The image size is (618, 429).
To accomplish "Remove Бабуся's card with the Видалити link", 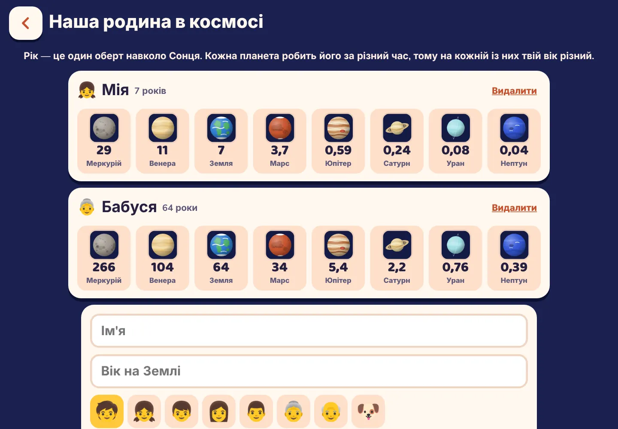I will pyautogui.click(x=514, y=208).
